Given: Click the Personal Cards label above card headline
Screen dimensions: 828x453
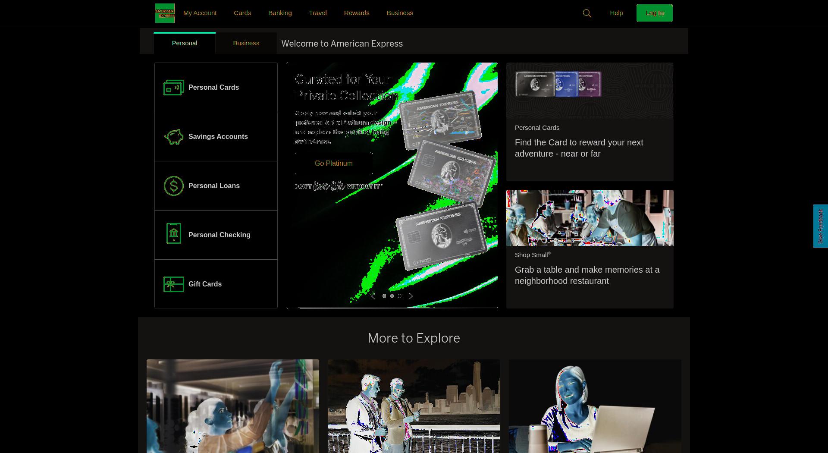Looking at the screenshot, I should [x=537, y=128].
